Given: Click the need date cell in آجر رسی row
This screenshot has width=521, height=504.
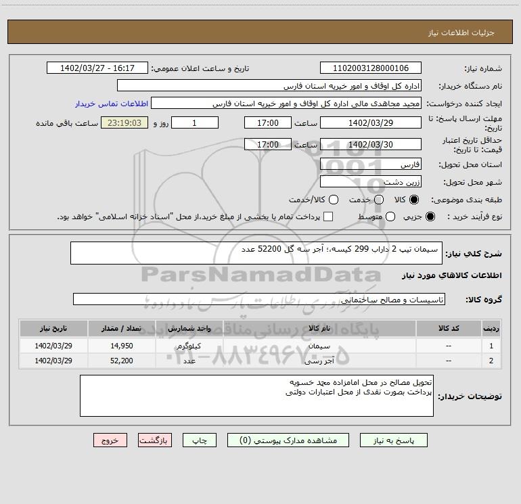Looking at the screenshot, I should [x=53, y=361].
